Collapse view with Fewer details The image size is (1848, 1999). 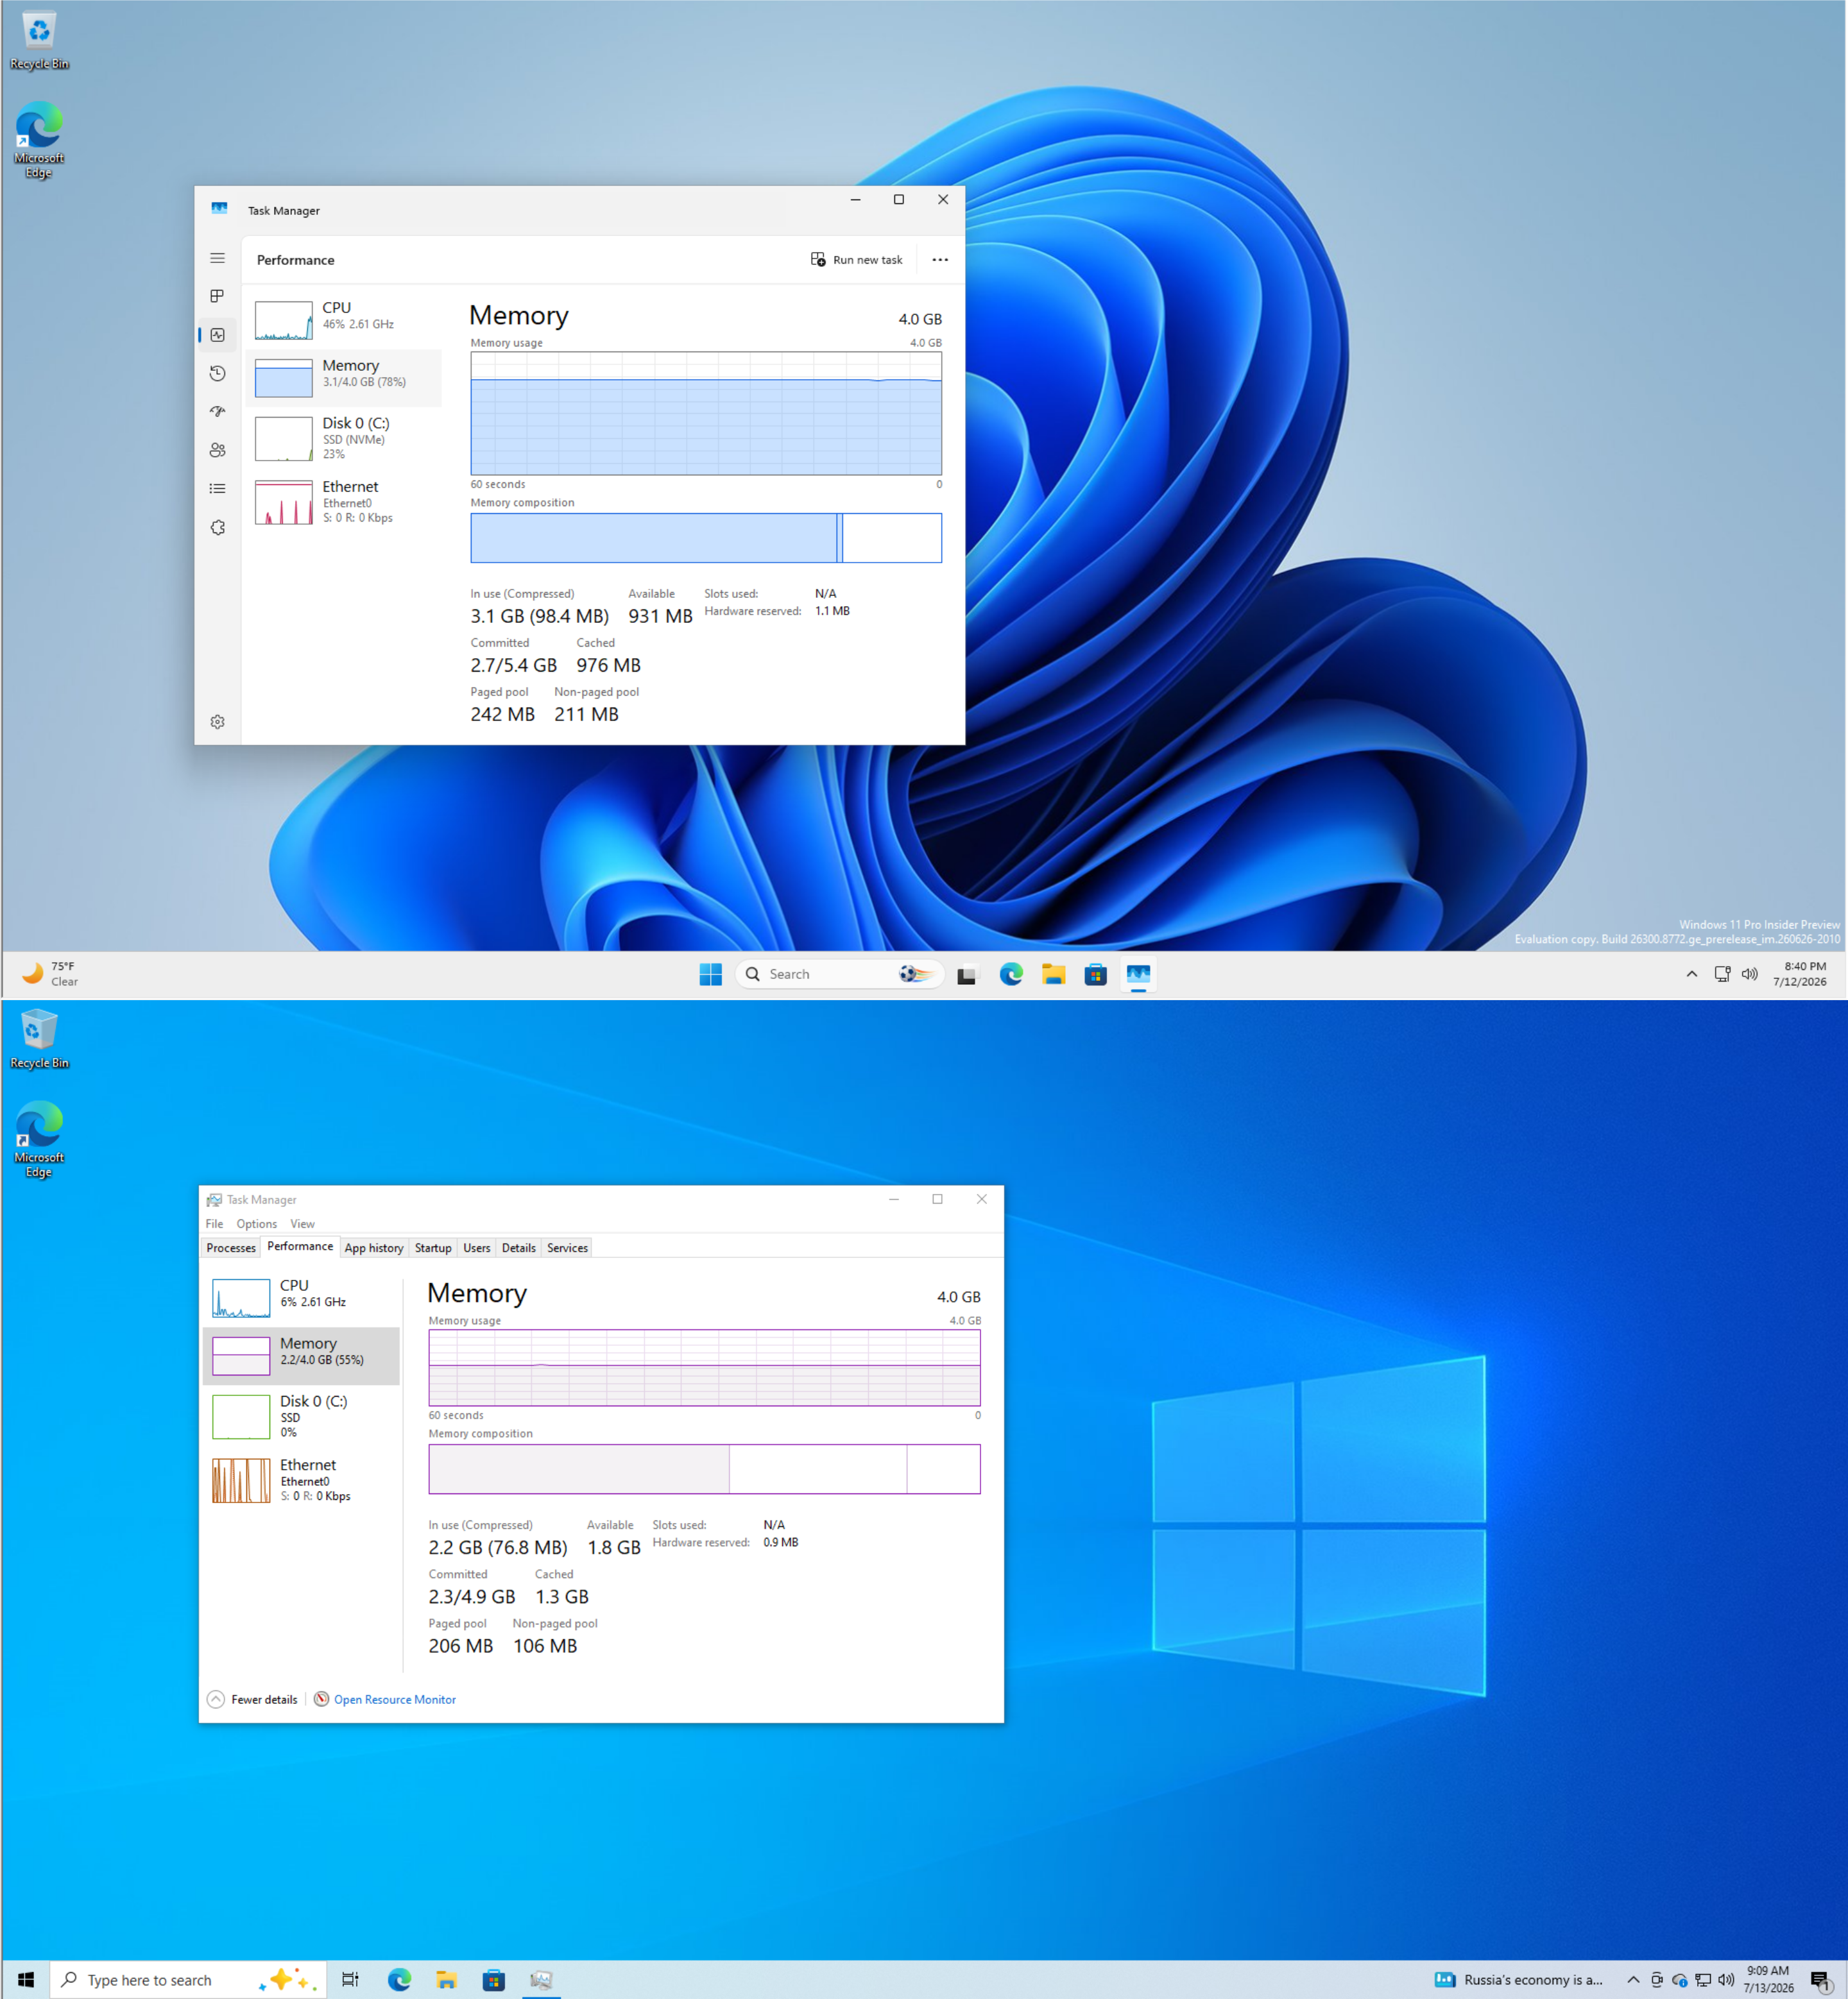tap(253, 1699)
